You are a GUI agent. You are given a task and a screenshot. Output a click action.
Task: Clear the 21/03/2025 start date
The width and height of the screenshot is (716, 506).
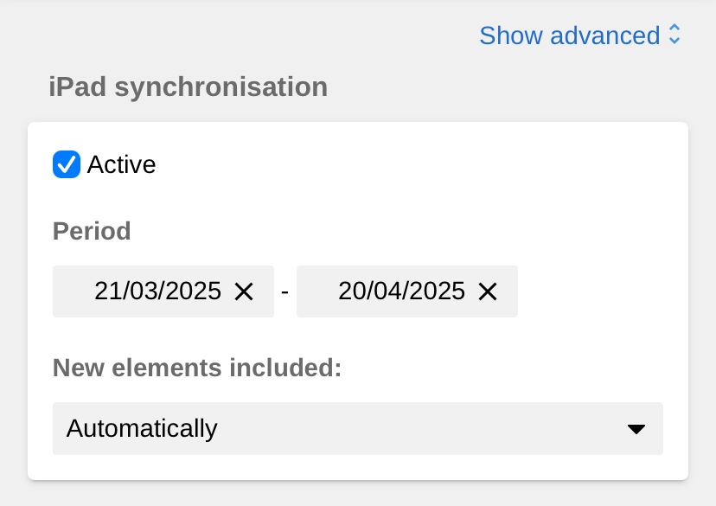click(x=244, y=291)
